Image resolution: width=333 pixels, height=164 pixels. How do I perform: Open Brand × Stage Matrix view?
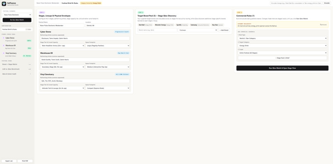tap(17, 64)
